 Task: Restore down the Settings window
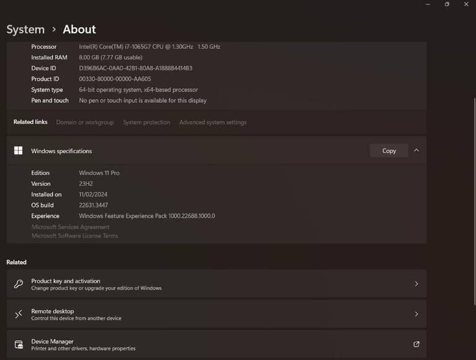pyautogui.click(x=447, y=4)
